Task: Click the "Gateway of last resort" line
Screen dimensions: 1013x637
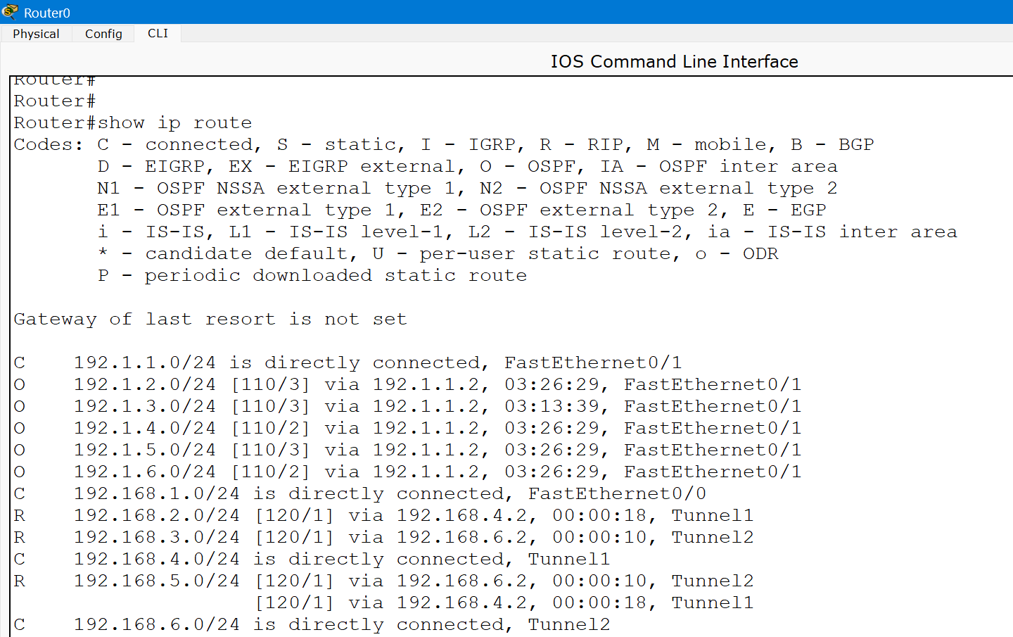Action: [210, 320]
